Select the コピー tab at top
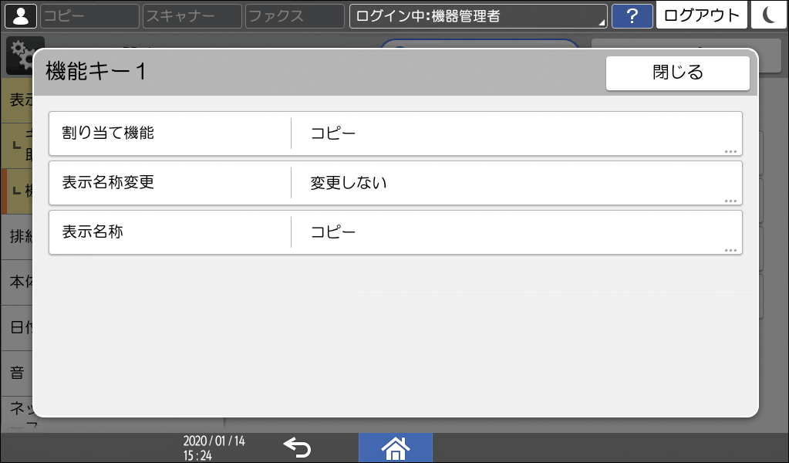789x463 pixels. pyautogui.click(x=89, y=15)
